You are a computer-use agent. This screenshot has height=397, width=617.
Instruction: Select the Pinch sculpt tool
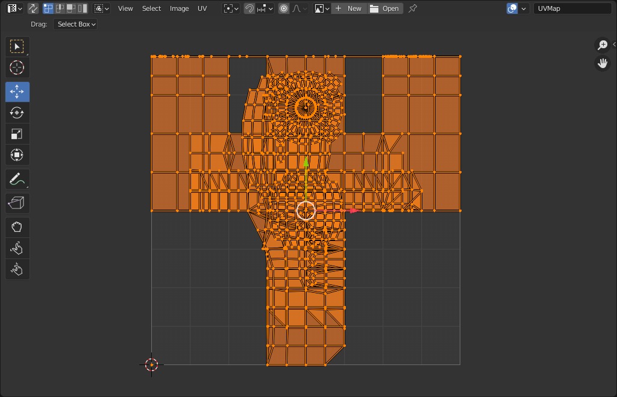coord(17,269)
